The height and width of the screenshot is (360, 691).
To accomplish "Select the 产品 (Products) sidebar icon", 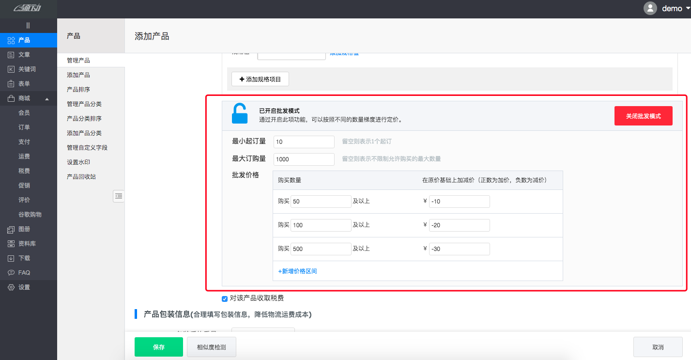I will tap(11, 40).
